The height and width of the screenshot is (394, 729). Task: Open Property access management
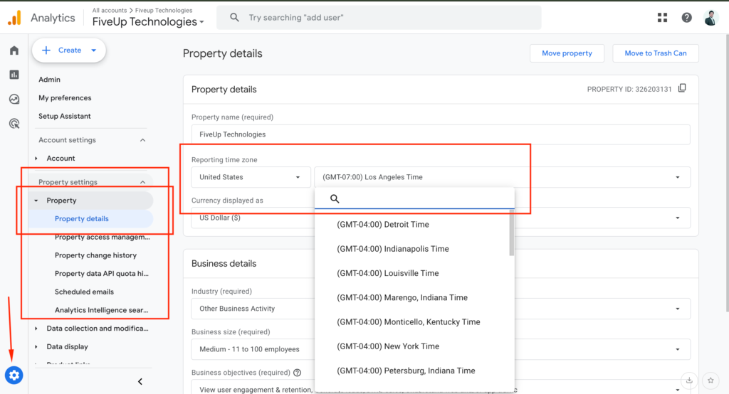[x=103, y=237]
